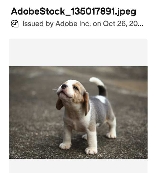Open the beagle puppy image preview
156x173 pixels.
click(78, 113)
